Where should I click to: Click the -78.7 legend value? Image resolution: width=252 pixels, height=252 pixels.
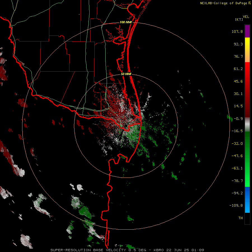click(x=237, y=181)
